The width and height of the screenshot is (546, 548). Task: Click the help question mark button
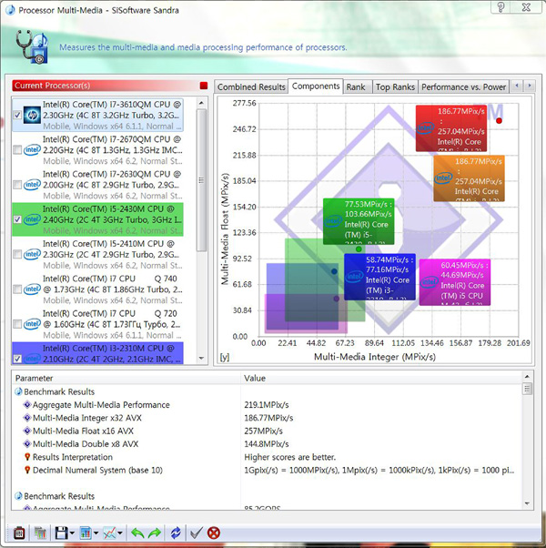500,7
